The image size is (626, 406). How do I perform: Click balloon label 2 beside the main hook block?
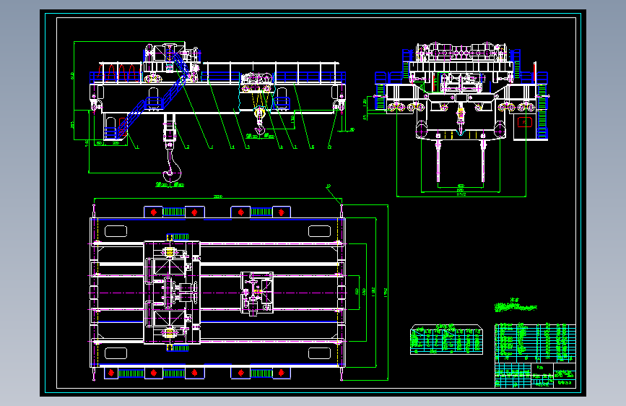coord(187,147)
